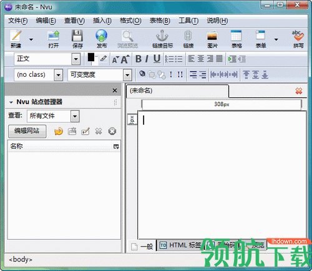Click the site manager rename icon
This screenshot has width=312, height=271.
coord(85,131)
